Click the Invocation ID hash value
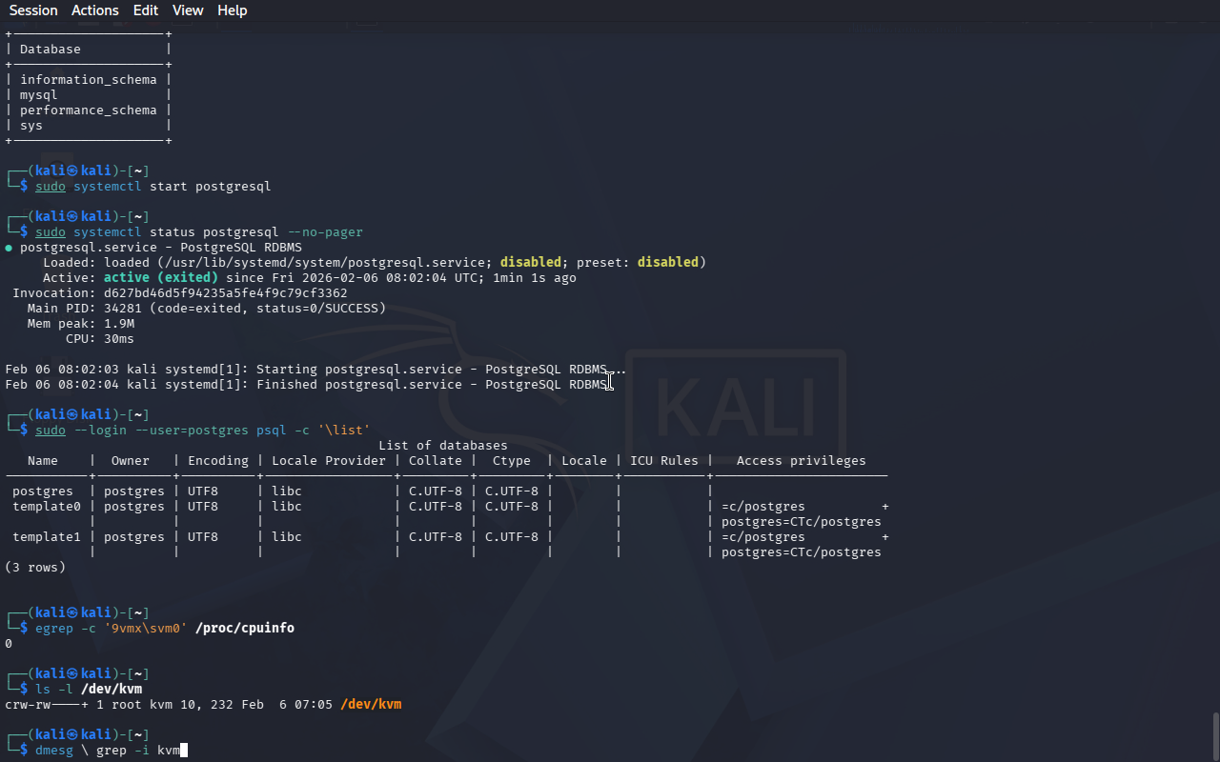This screenshot has height=762, width=1220. [225, 293]
